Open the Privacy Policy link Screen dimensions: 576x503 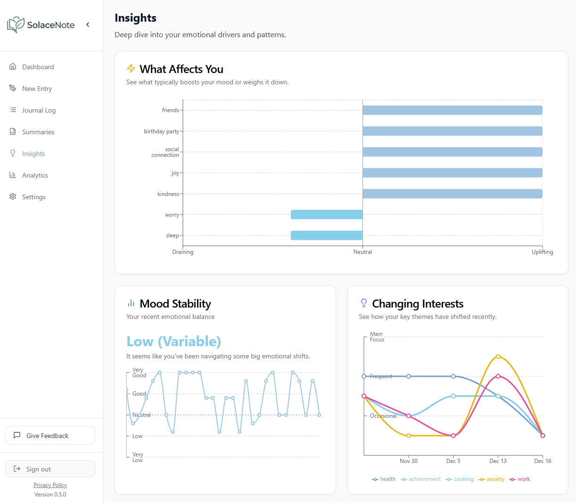50,485
